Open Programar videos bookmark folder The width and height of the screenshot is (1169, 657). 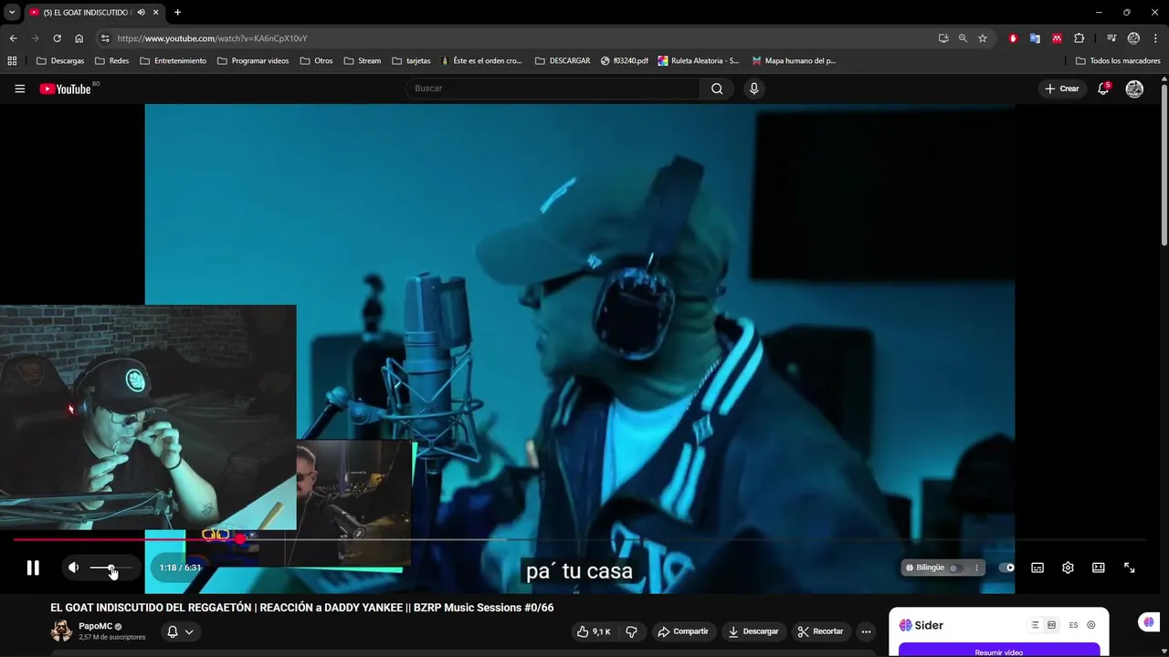coord(253,61)
